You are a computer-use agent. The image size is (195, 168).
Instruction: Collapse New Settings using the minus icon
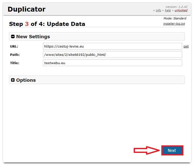[x=13, y=37]
